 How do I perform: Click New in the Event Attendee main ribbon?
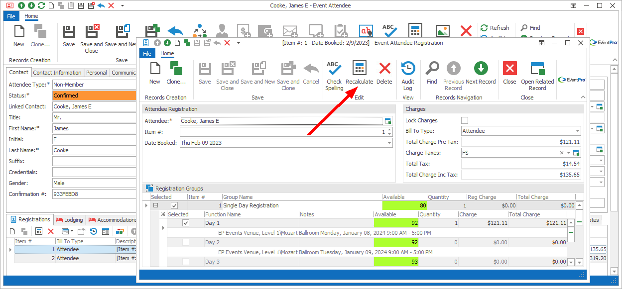[18, 36]
